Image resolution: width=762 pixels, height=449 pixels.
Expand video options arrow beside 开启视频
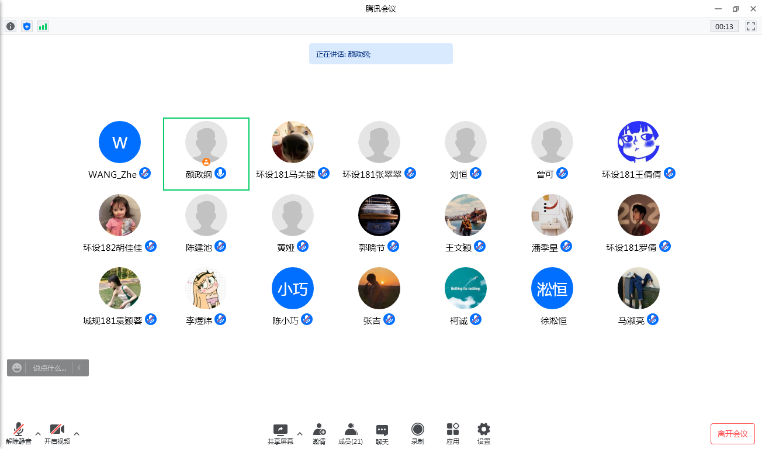(x=77, y=434)
